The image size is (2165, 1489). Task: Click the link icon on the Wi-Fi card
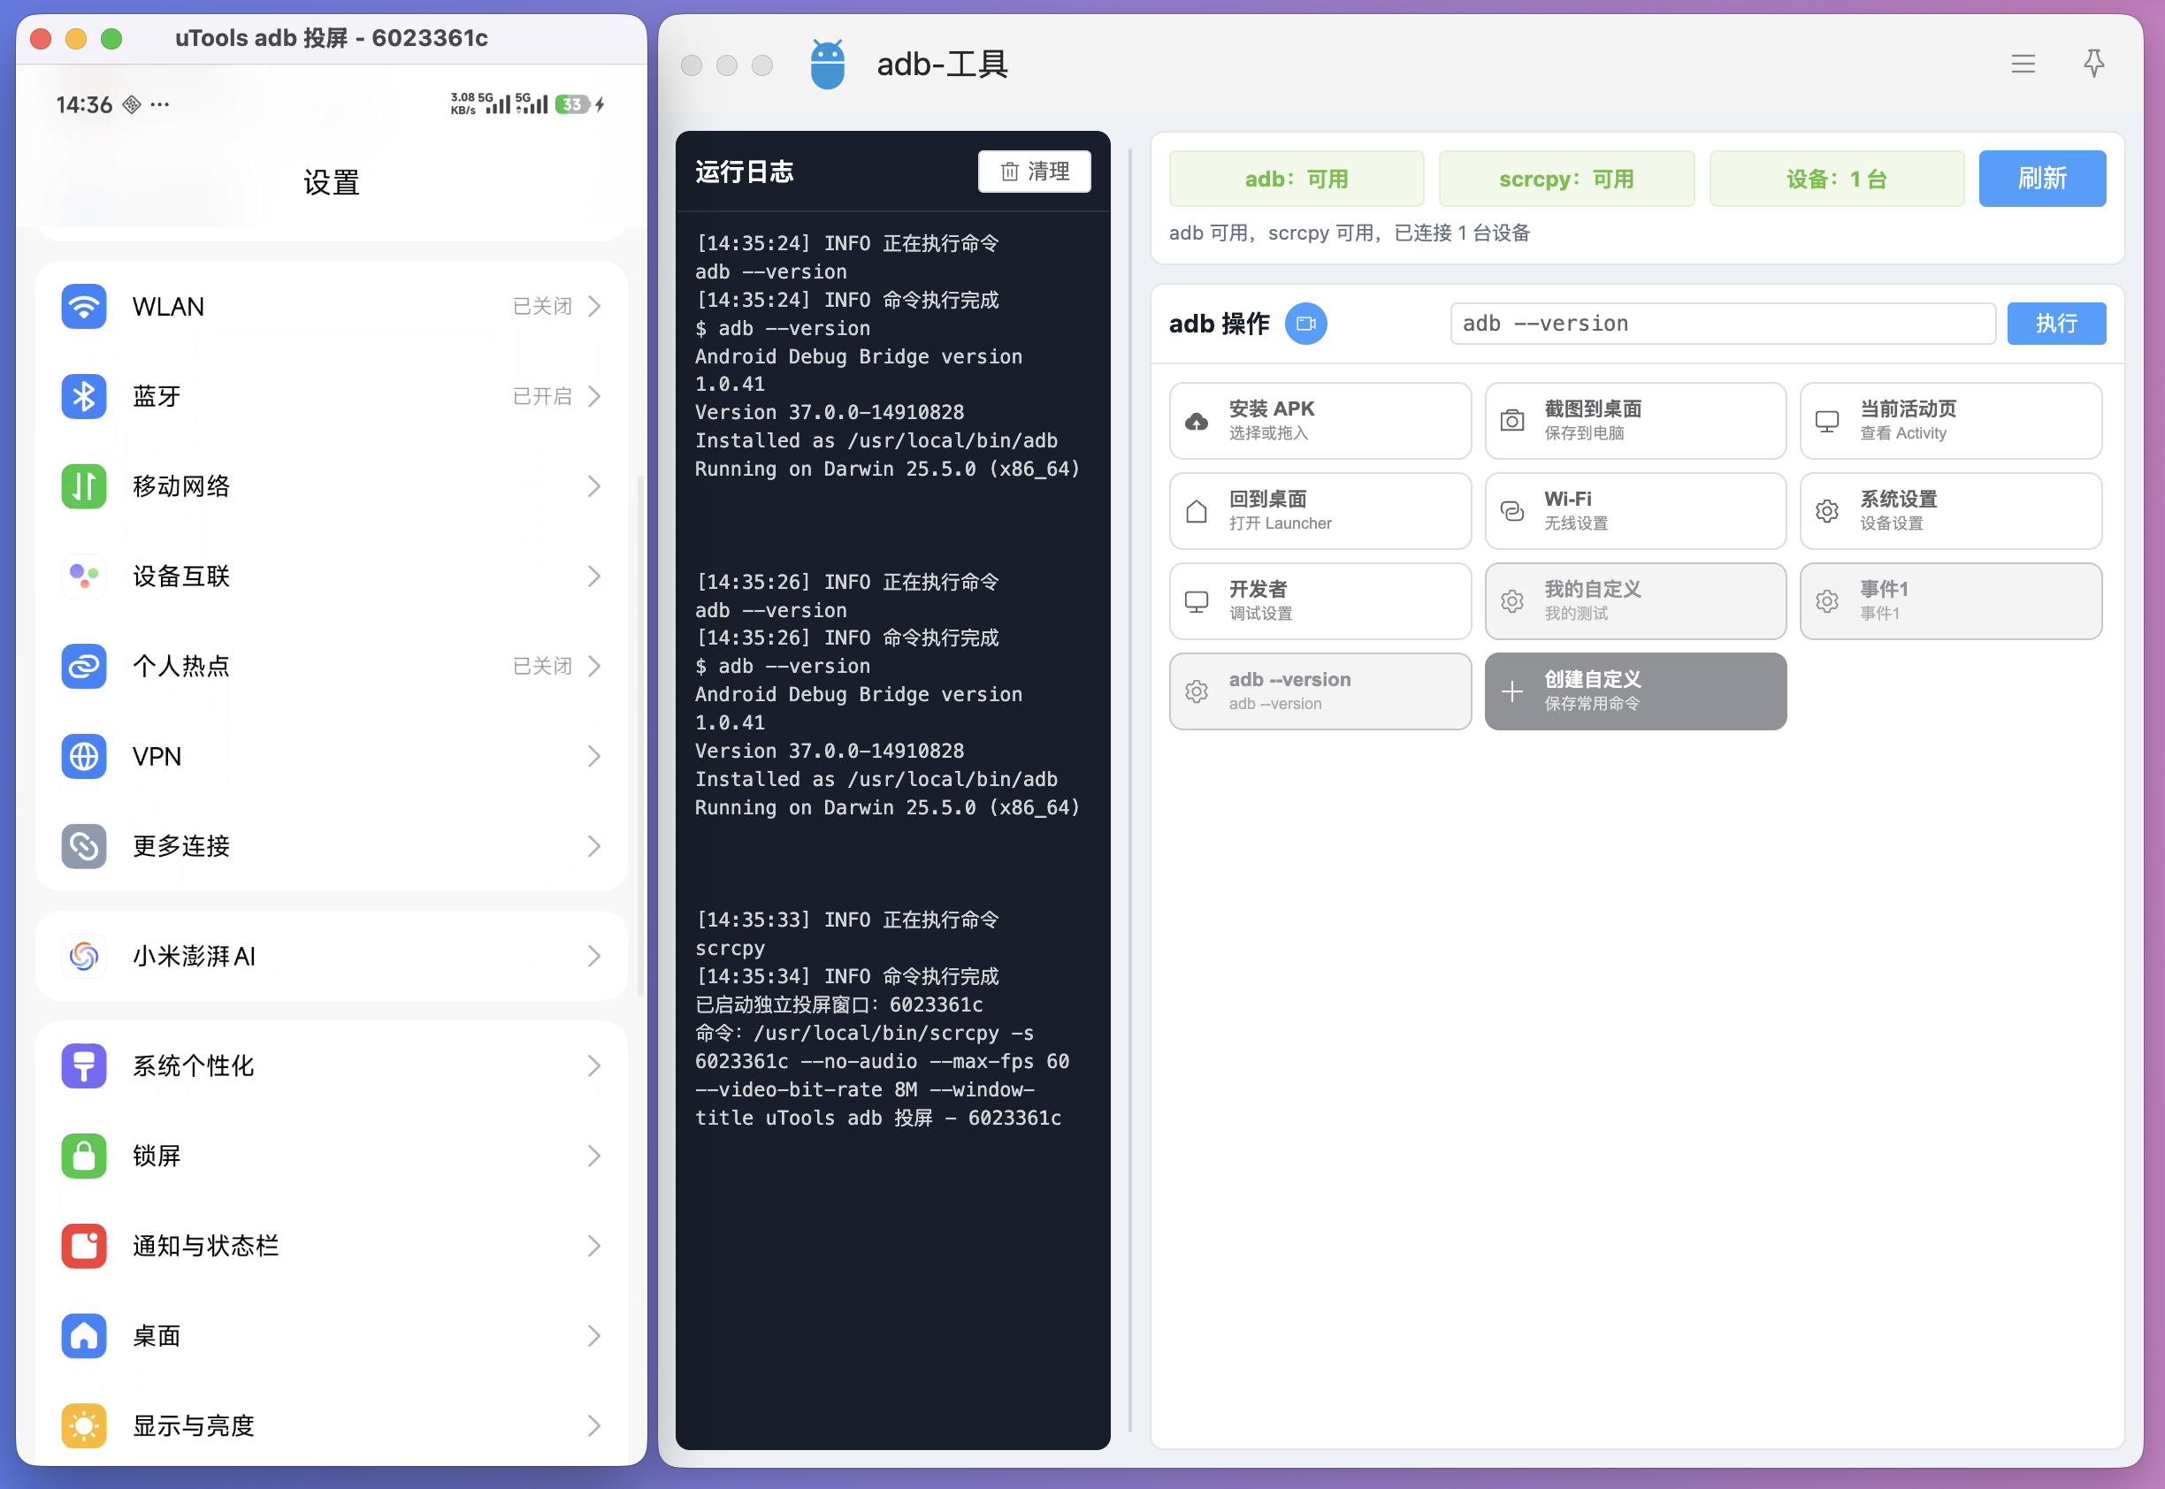pyautogui.click(x=1511, y=511)
